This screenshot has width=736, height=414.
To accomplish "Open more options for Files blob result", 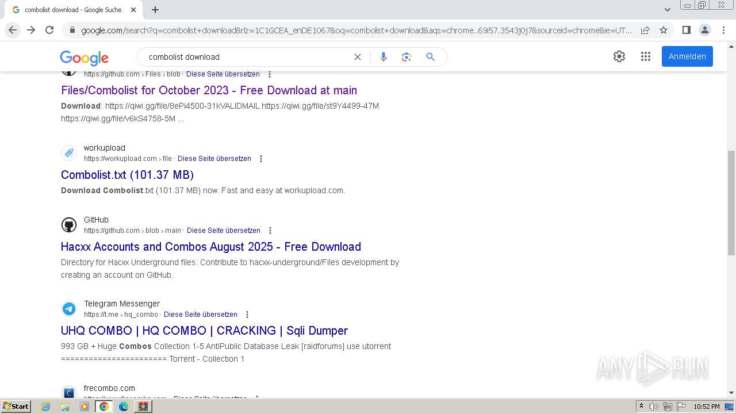I will (270, 74).
